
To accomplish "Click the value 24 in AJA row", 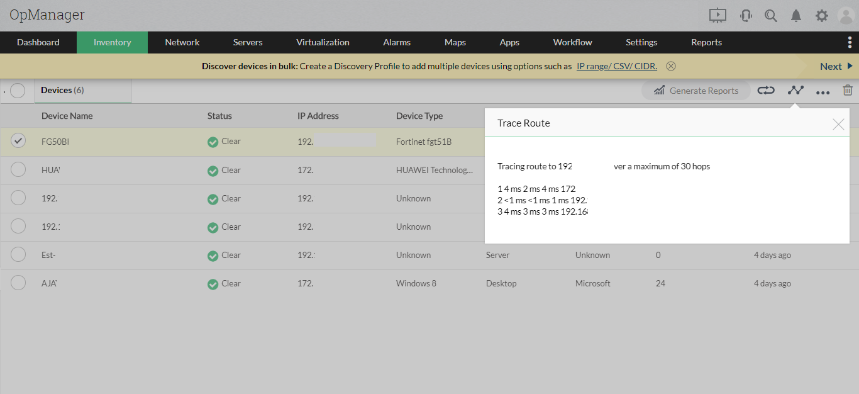I will (660, 283).
